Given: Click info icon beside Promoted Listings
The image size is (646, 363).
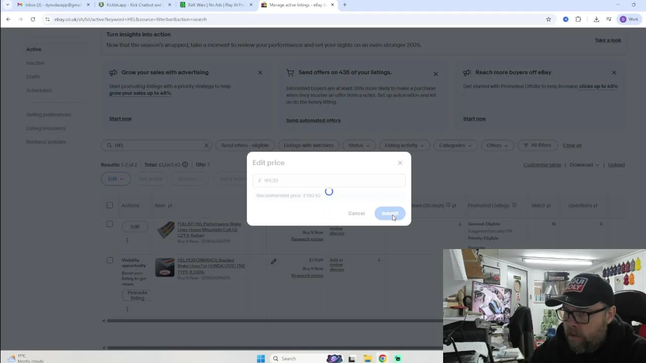Looking at the screenshot, I should [x=514, y=205].
